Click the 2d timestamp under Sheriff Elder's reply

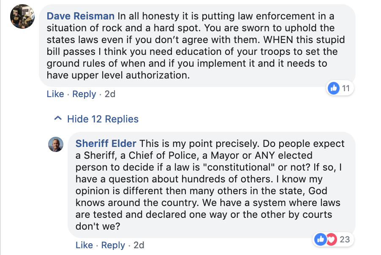139,245
